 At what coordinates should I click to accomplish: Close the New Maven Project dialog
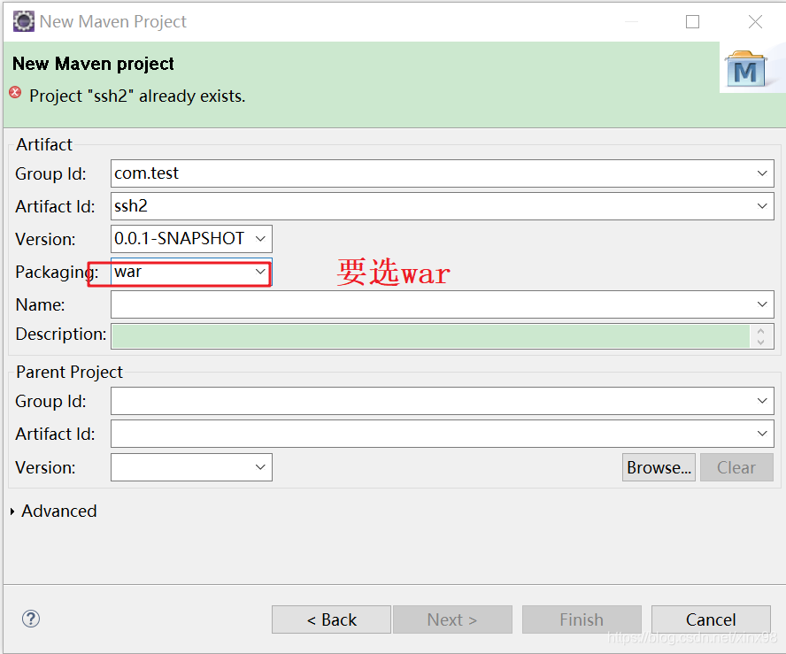[x=755, y=21]
